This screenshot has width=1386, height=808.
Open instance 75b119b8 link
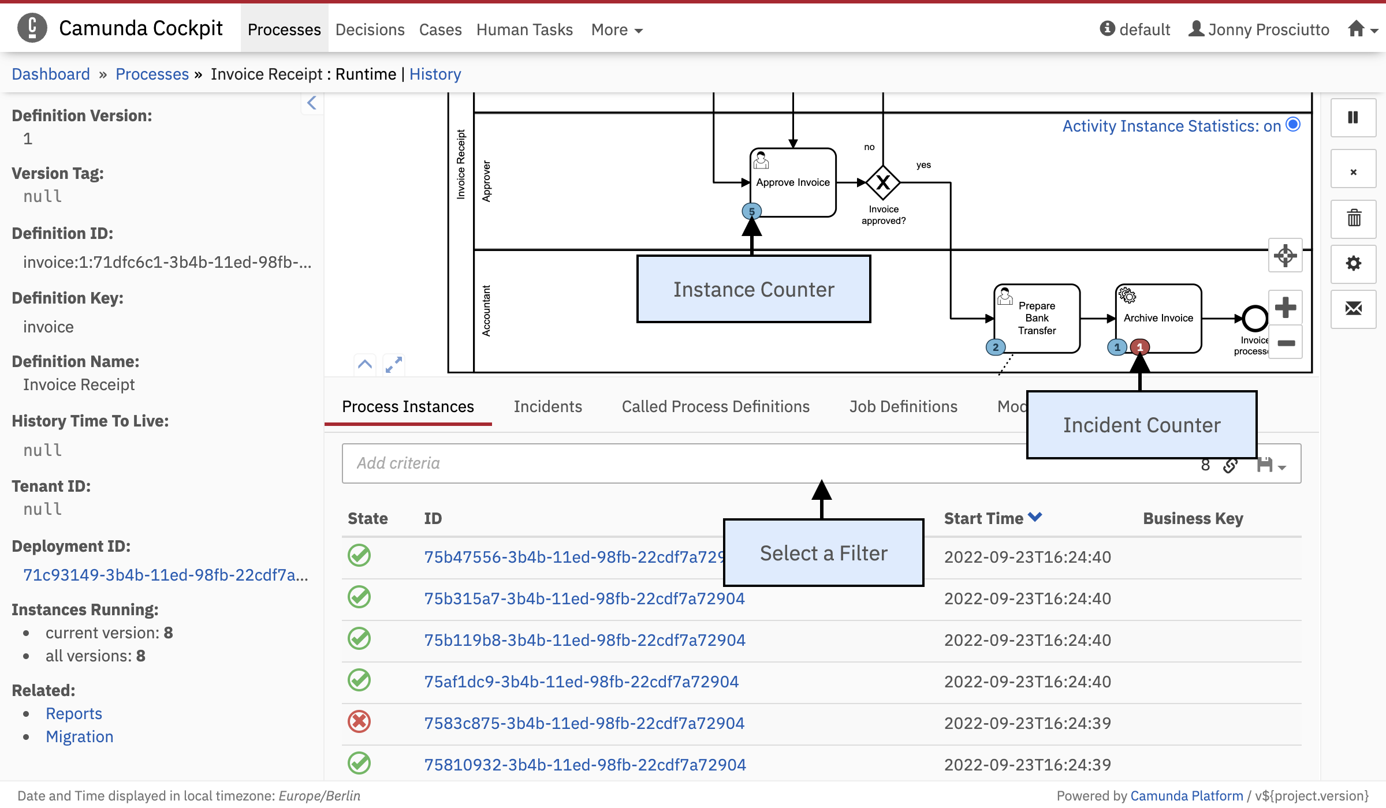pos(584,640)
